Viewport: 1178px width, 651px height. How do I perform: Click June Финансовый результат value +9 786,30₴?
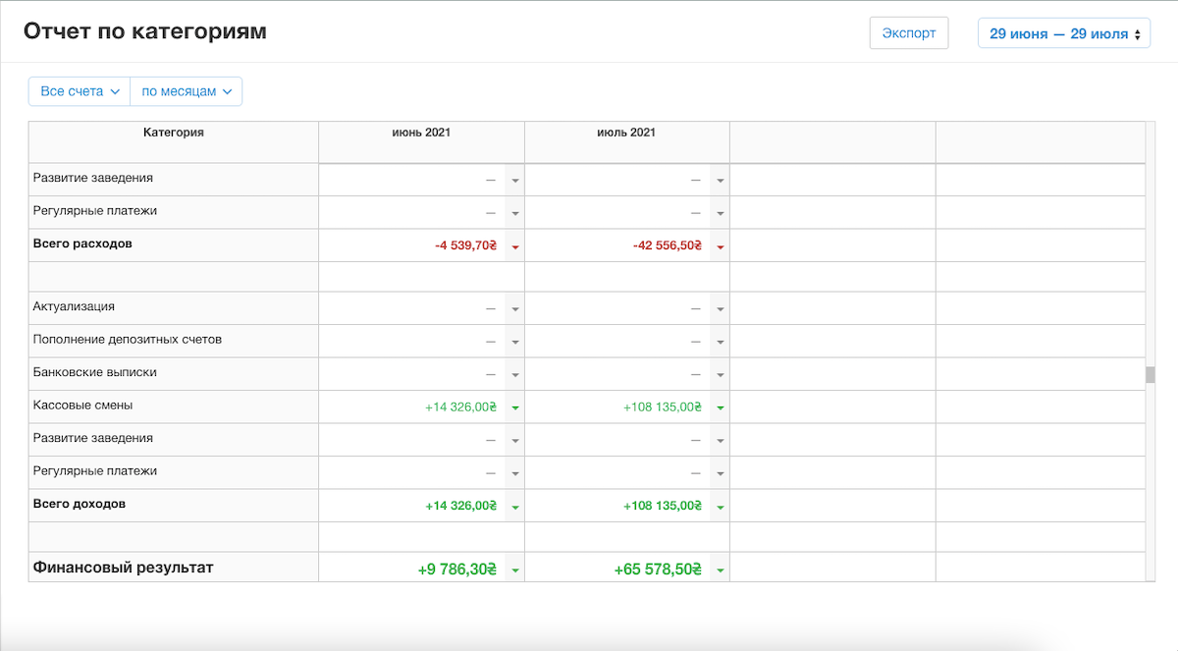[x=456, y=569]
